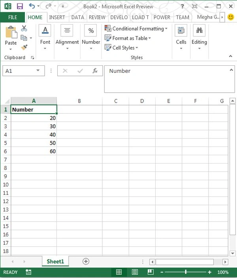Select row 7 header

click(x=5, y=160)
